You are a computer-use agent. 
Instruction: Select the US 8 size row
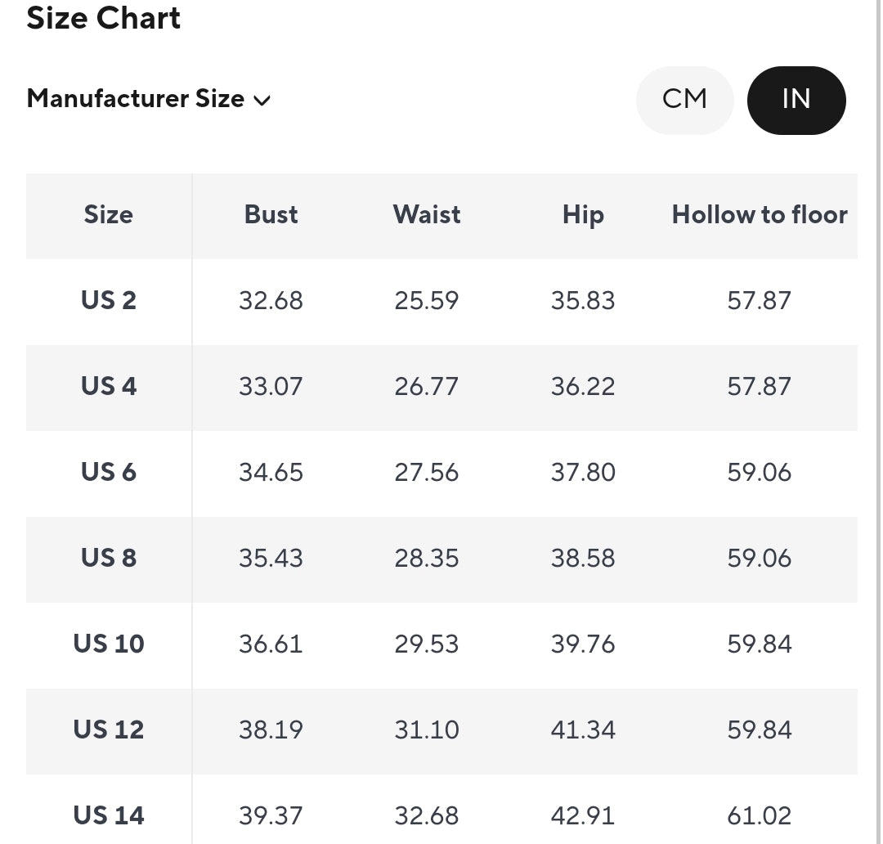coord(108,559)
